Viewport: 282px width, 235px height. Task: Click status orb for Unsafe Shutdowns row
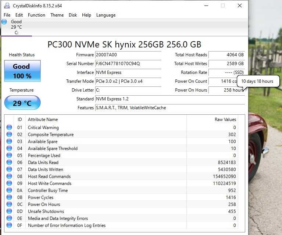point(9,211)
